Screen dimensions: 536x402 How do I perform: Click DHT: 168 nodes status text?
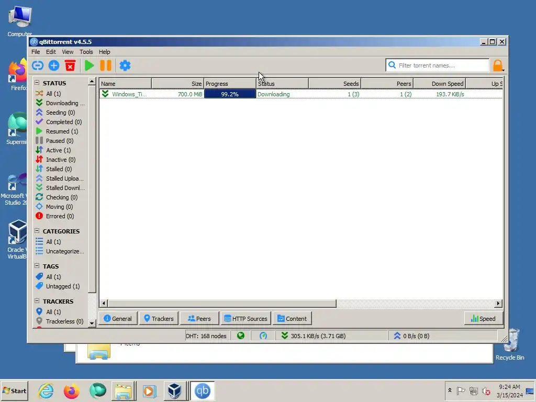(206, 336)
